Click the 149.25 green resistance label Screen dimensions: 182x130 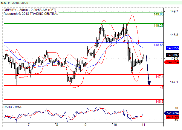tap(158, 26)
